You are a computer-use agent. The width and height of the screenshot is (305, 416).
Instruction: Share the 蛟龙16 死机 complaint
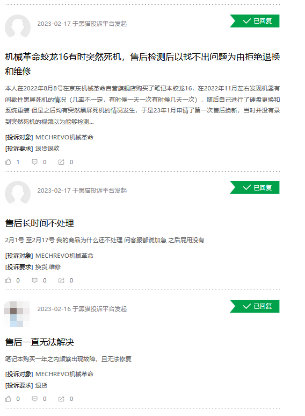61,162
